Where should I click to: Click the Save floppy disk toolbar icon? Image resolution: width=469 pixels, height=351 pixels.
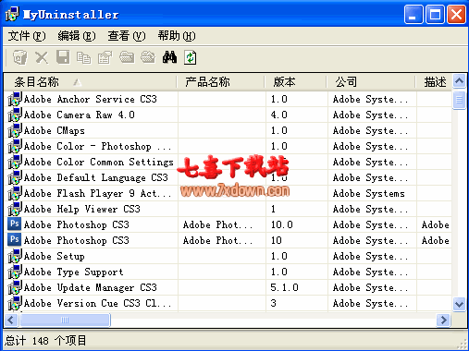(63, 57)
